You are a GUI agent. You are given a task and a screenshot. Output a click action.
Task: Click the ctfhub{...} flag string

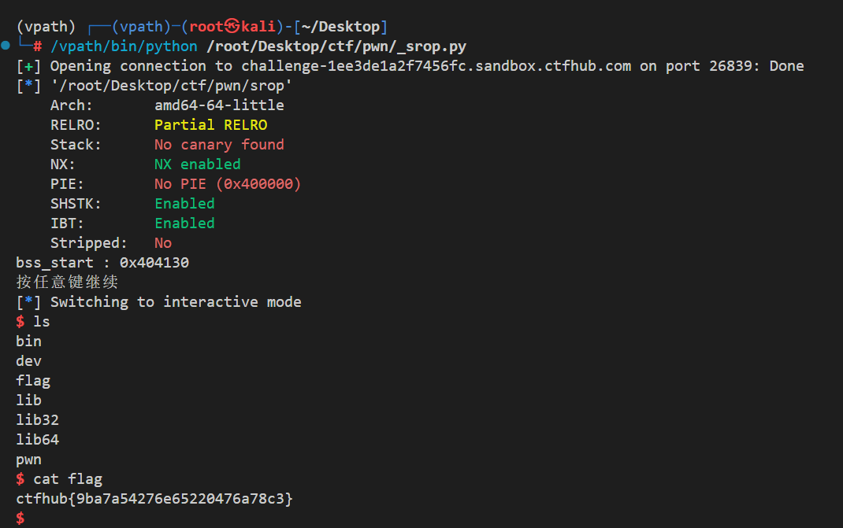coord(154,499)
